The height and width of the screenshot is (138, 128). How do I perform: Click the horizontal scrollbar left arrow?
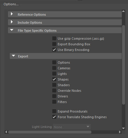6,132
